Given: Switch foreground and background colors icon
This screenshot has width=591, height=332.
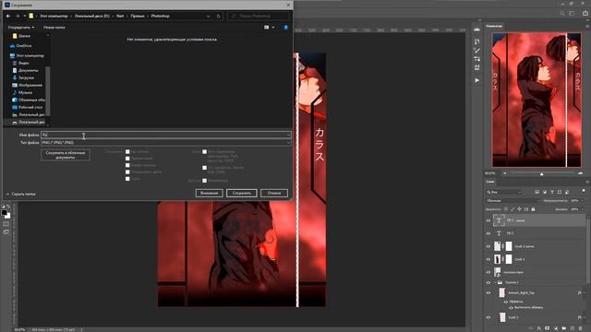Looking at the screenshot, I should (8, 207).
